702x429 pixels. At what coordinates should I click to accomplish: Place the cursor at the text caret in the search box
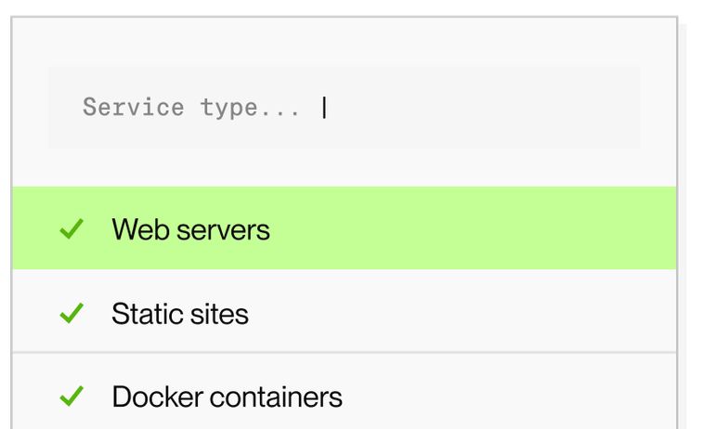(x=324, y=108)
